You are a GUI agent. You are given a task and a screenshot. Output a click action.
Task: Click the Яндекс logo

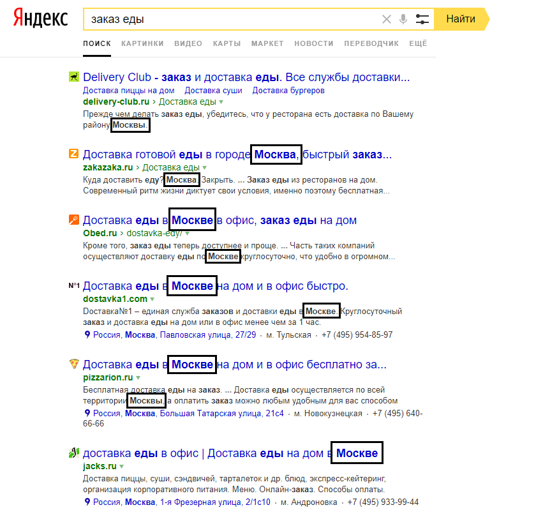40,18
